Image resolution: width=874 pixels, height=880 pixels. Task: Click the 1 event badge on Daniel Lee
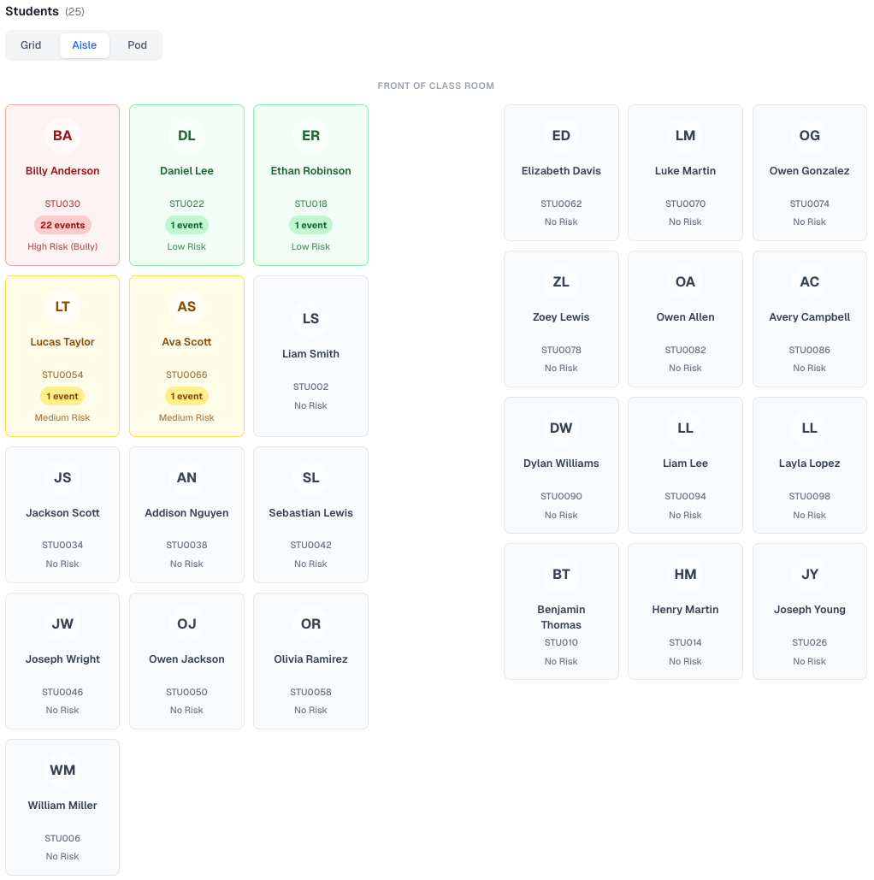pos(186,224)
